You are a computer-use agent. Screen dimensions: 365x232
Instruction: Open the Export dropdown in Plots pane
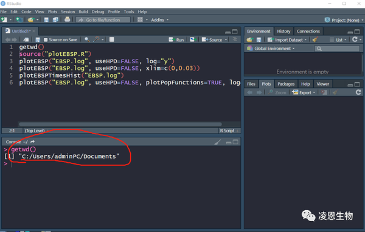304,92
